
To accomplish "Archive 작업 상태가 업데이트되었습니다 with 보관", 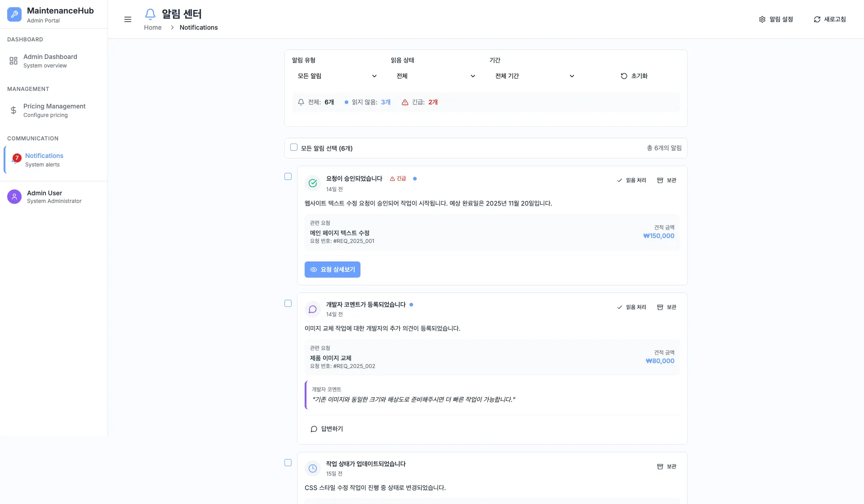I will tap(666, 467).
